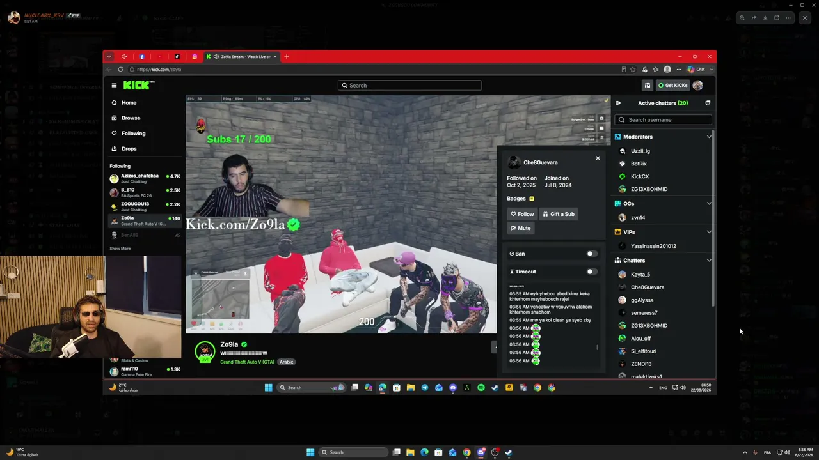Click Gift a Sub button
This screenshot has width=819, height=460.
click(559, 214)
